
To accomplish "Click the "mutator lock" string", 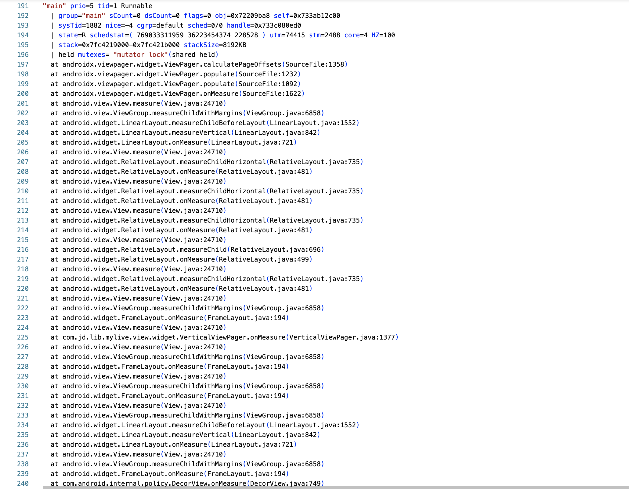I will (140, 55).
